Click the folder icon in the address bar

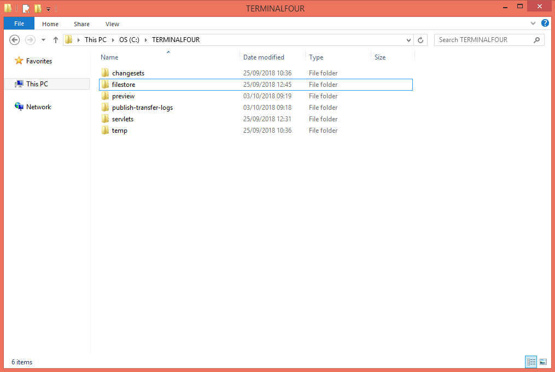(x=68, y=39)
